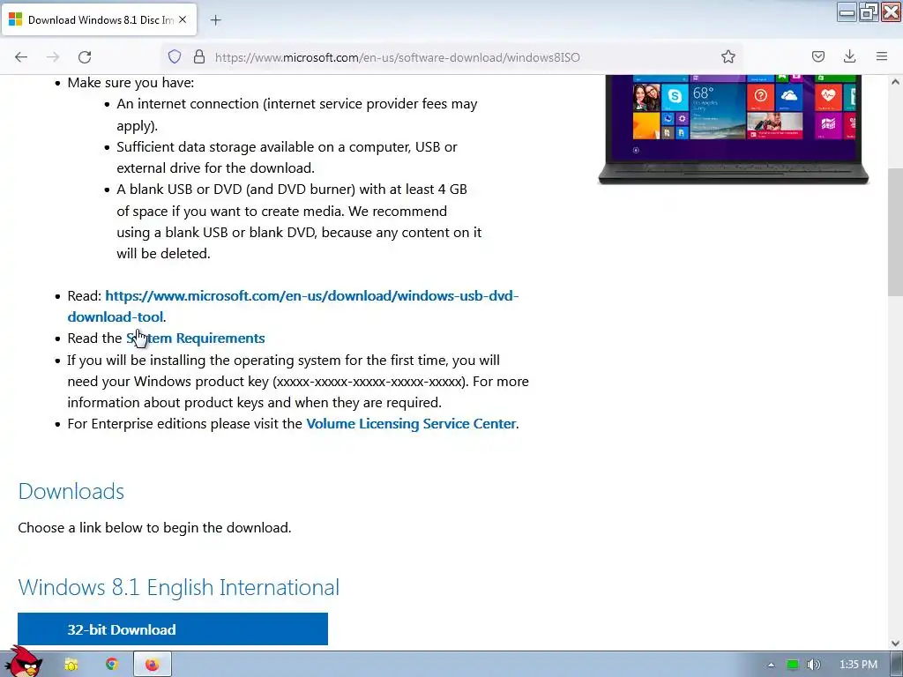Open the volume speaker tray icon
The image size is (903, 677).
click(814, 665)
